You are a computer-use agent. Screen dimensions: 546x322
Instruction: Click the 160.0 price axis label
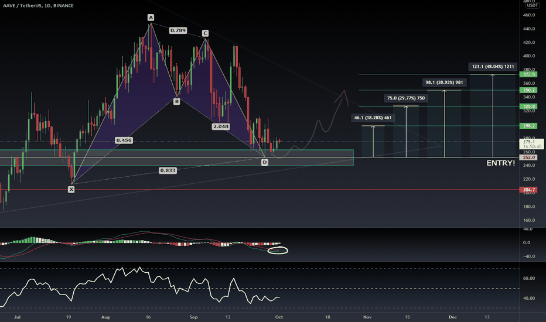[529, 220]
